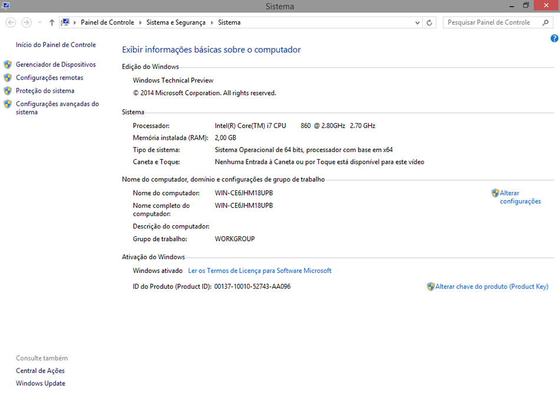Select the RAM value 2,00 GB
Screen dimensions: 560x420
[225, 138]
